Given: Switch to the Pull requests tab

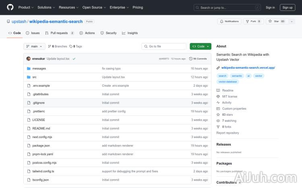Looking at the screenshot, I should point(59,33).
